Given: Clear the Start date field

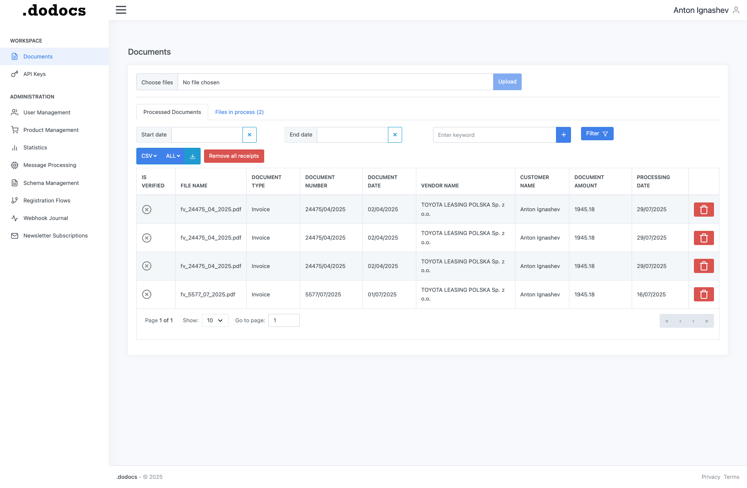Looking at the screenshot, I should click(250, 135).
